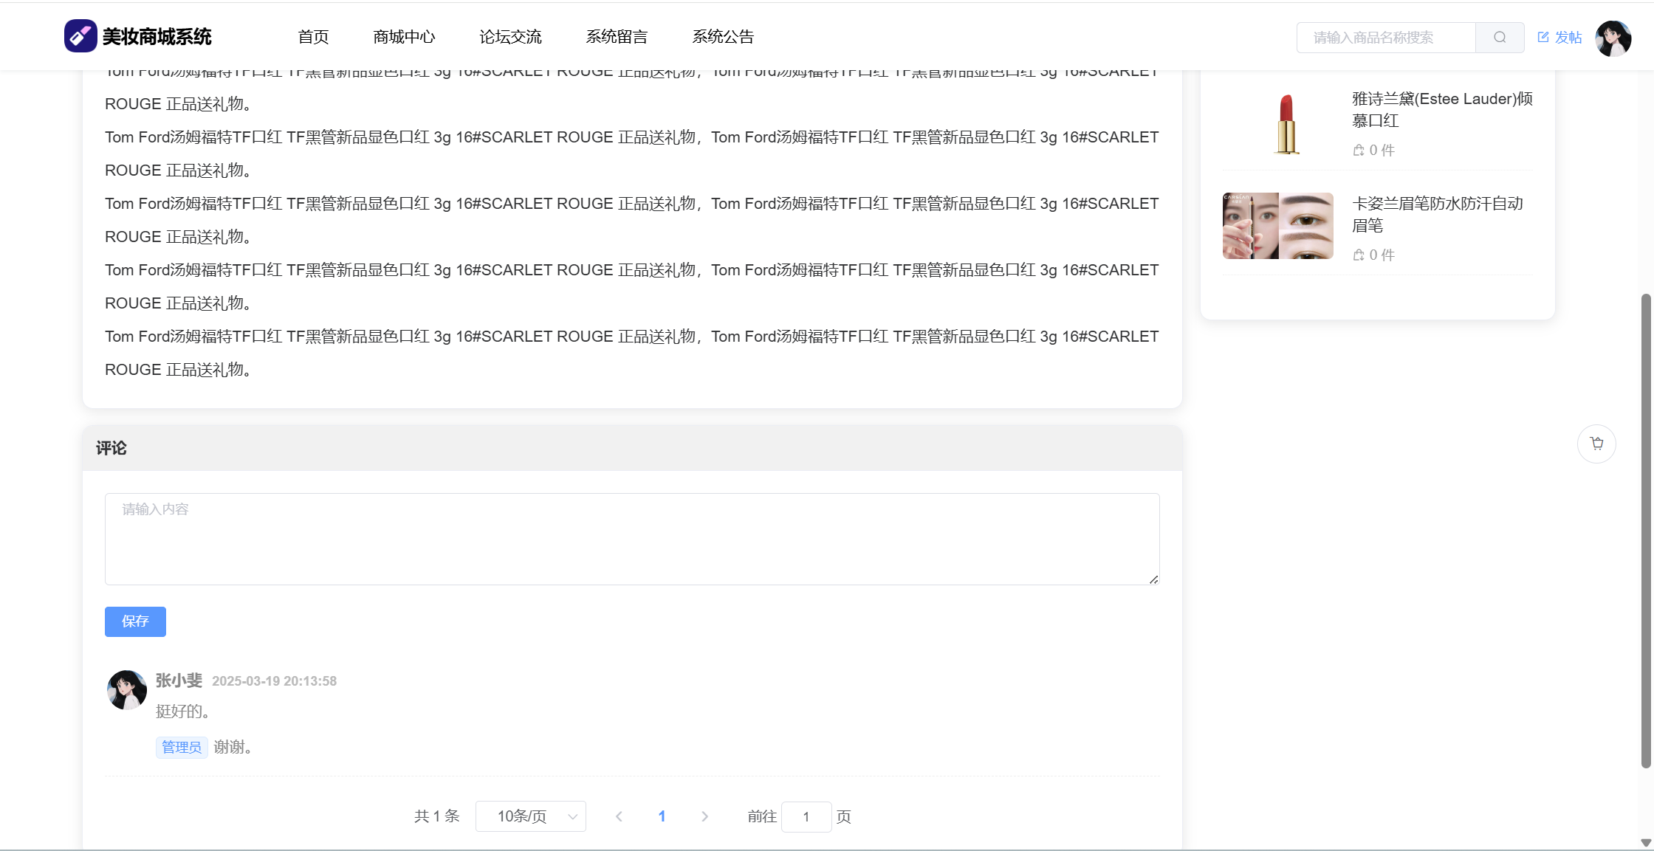
Task: Focus the comment content textarea
Action: point(632,539)
